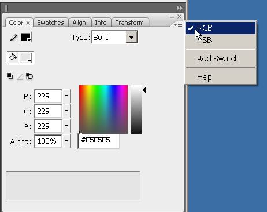Open the black stroke color swatch
Image resolution: width=267 pixels, height=212 pixels.
tap(26, 37)
